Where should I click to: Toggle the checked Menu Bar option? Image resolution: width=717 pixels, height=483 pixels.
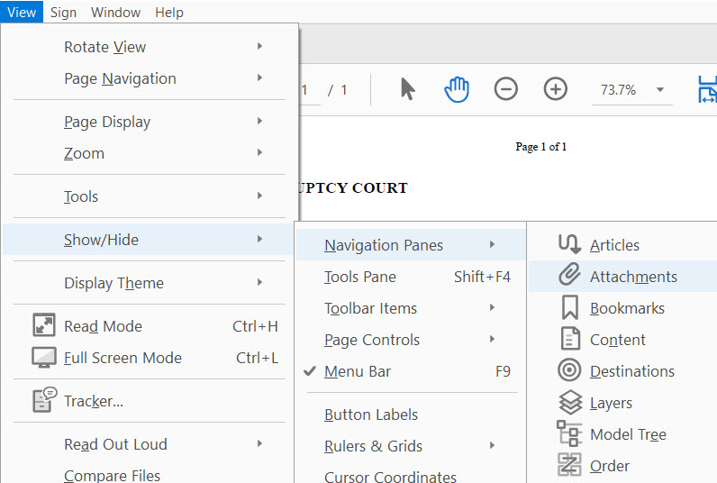click(x=410, y=371)
